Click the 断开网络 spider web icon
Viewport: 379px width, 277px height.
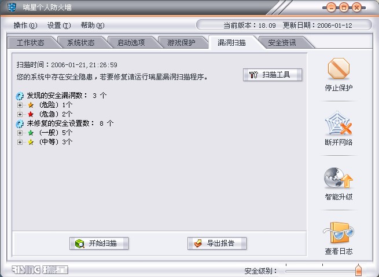click(338, 123)
